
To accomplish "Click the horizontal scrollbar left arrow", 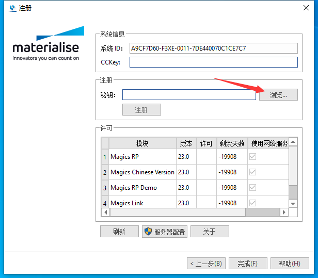I will (105, 212).
